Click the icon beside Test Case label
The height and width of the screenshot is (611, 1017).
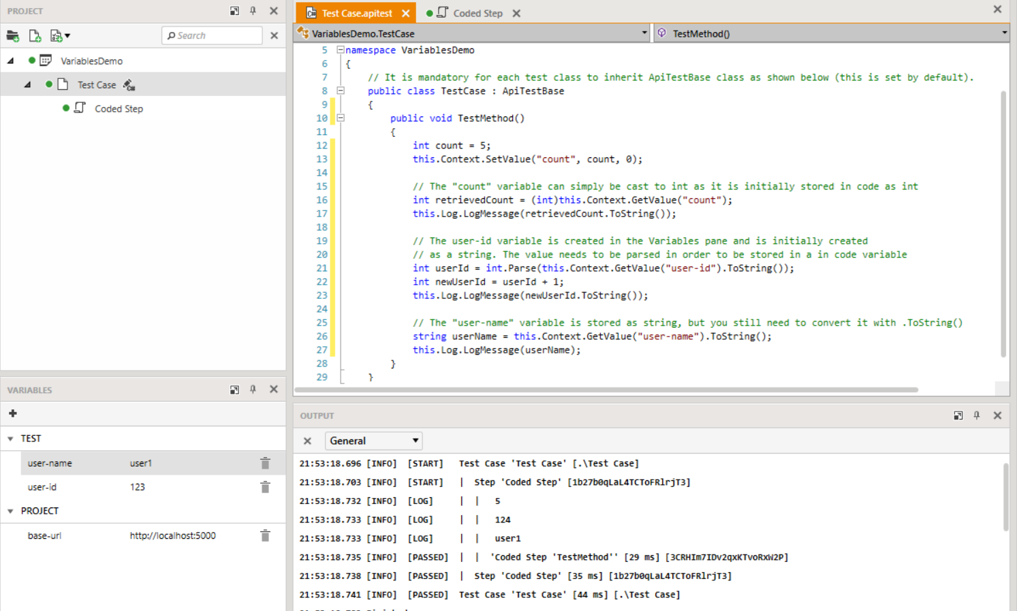[129, 85]
